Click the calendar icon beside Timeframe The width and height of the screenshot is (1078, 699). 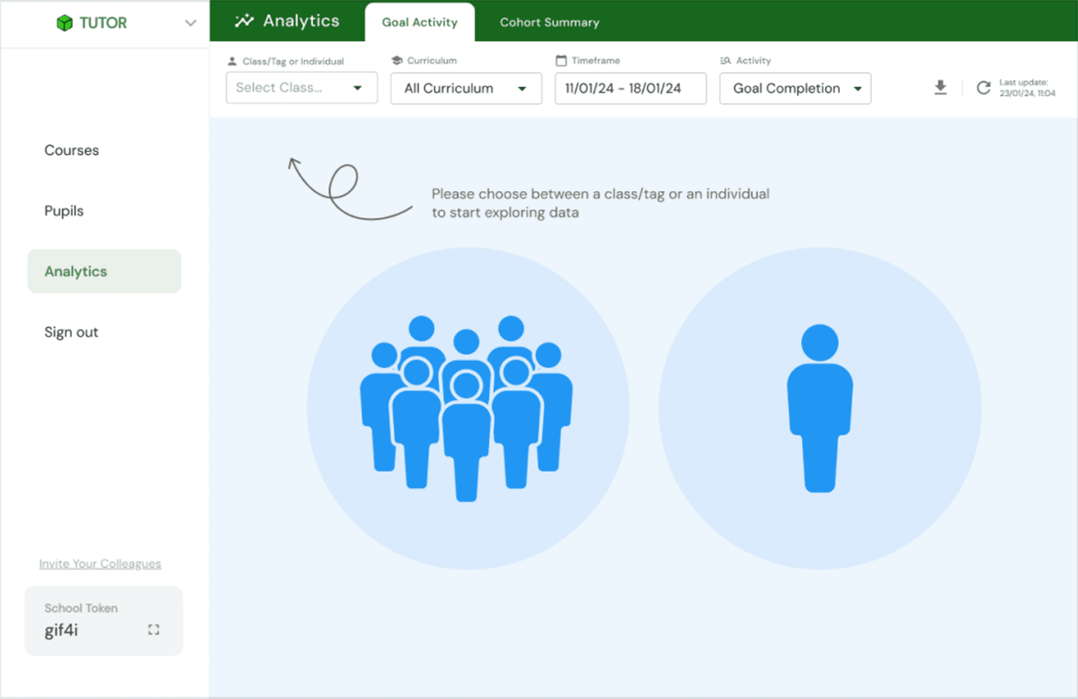click(561, 60)
